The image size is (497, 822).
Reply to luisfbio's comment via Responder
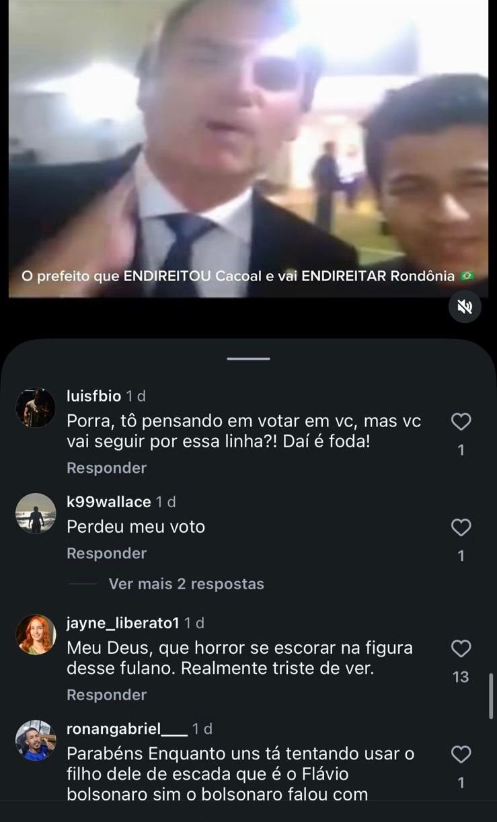point(106,468)
